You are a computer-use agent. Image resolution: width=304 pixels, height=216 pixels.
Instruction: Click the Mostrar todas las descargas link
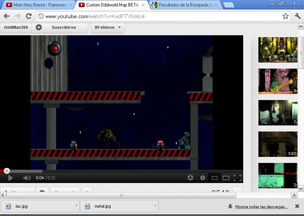click(261, 207)
